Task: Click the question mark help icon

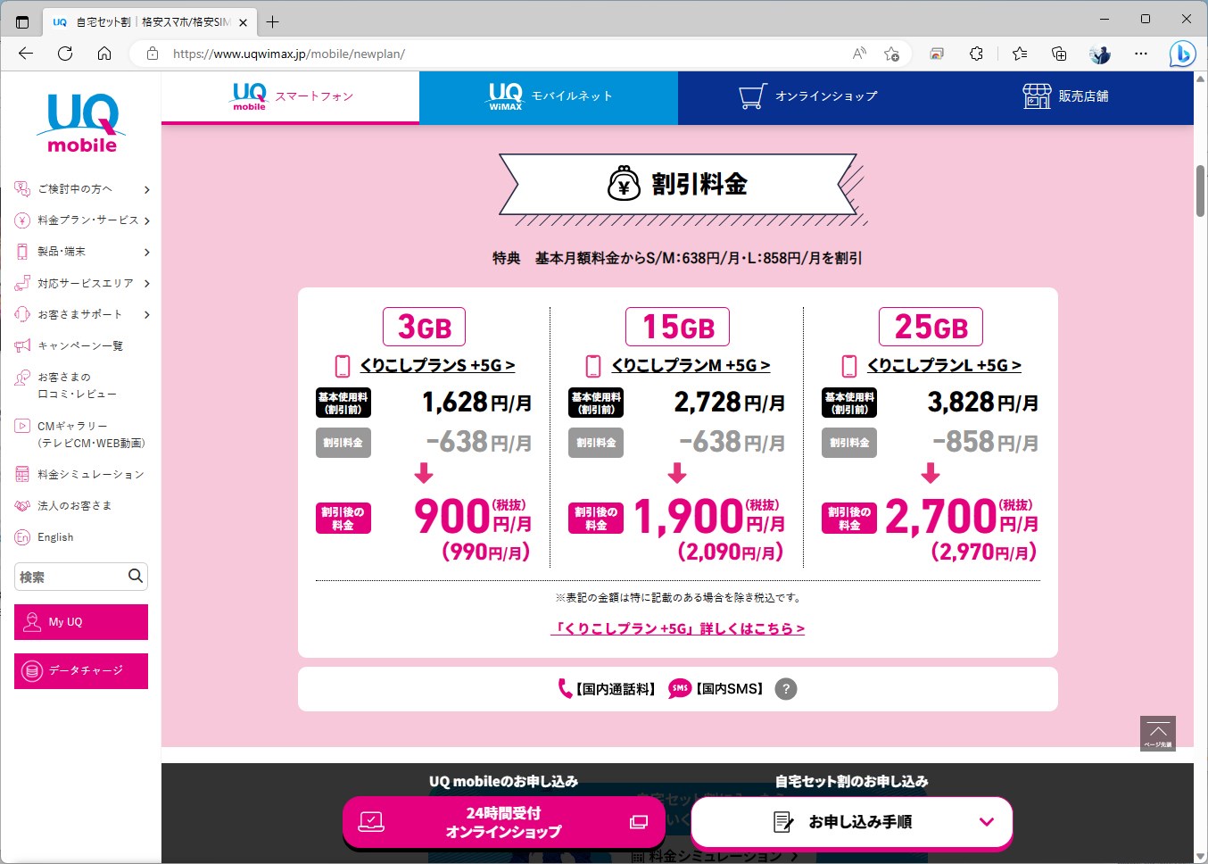Action: (x=785, y=688)
